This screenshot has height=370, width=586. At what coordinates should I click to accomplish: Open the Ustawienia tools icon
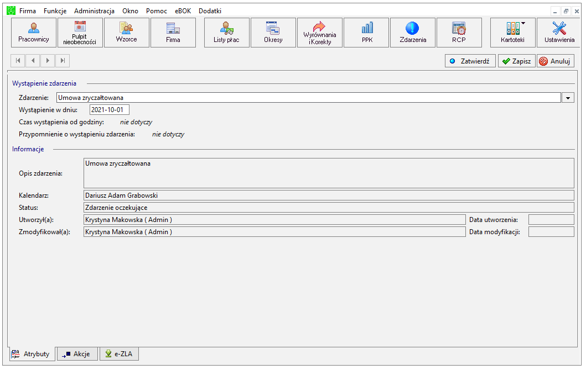[559, 33]
